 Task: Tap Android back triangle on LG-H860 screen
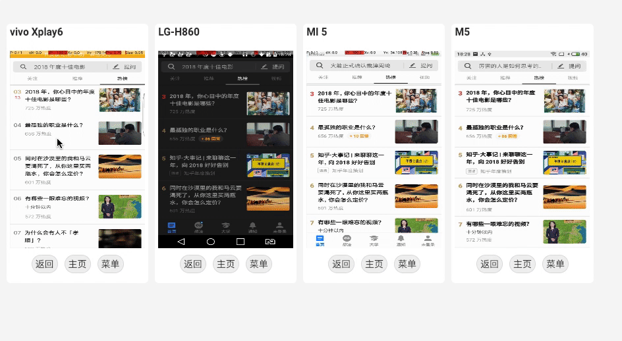(181, 242)
